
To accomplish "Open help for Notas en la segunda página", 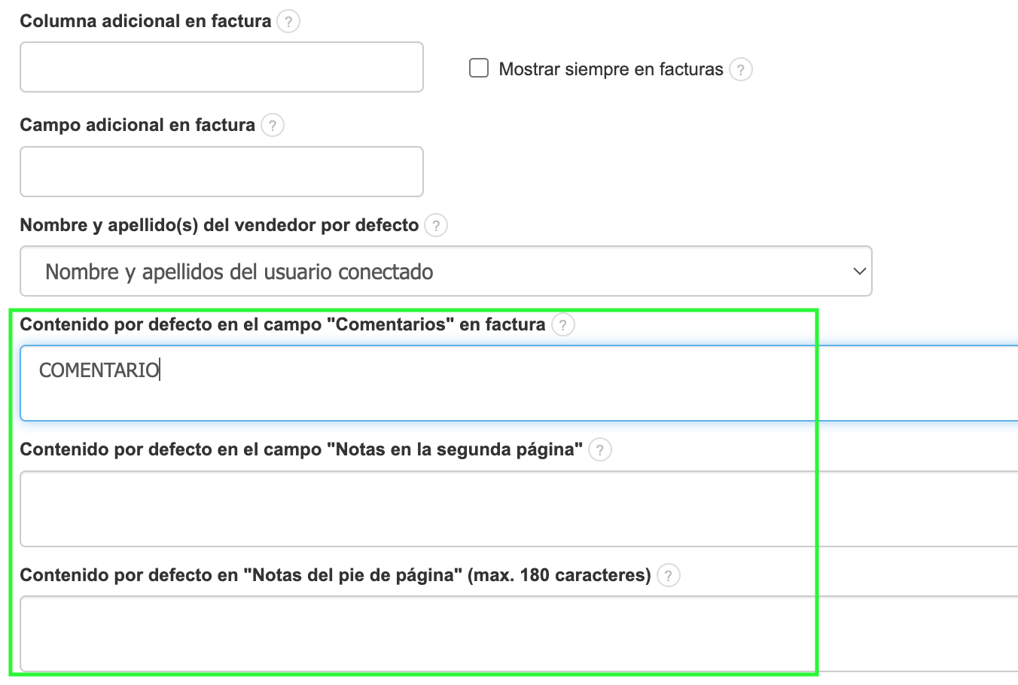I will [599, 450].
